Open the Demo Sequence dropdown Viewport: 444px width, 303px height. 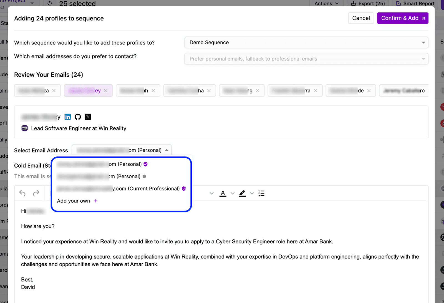point(306,42)
